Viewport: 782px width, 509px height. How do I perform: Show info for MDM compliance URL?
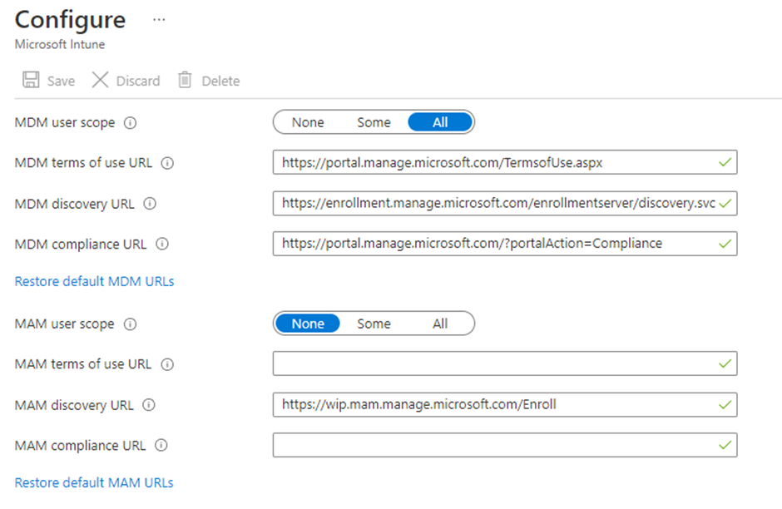click(162, 244)
